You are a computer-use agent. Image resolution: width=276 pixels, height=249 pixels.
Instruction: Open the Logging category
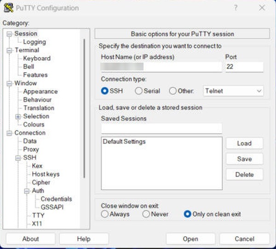(34, 42)
